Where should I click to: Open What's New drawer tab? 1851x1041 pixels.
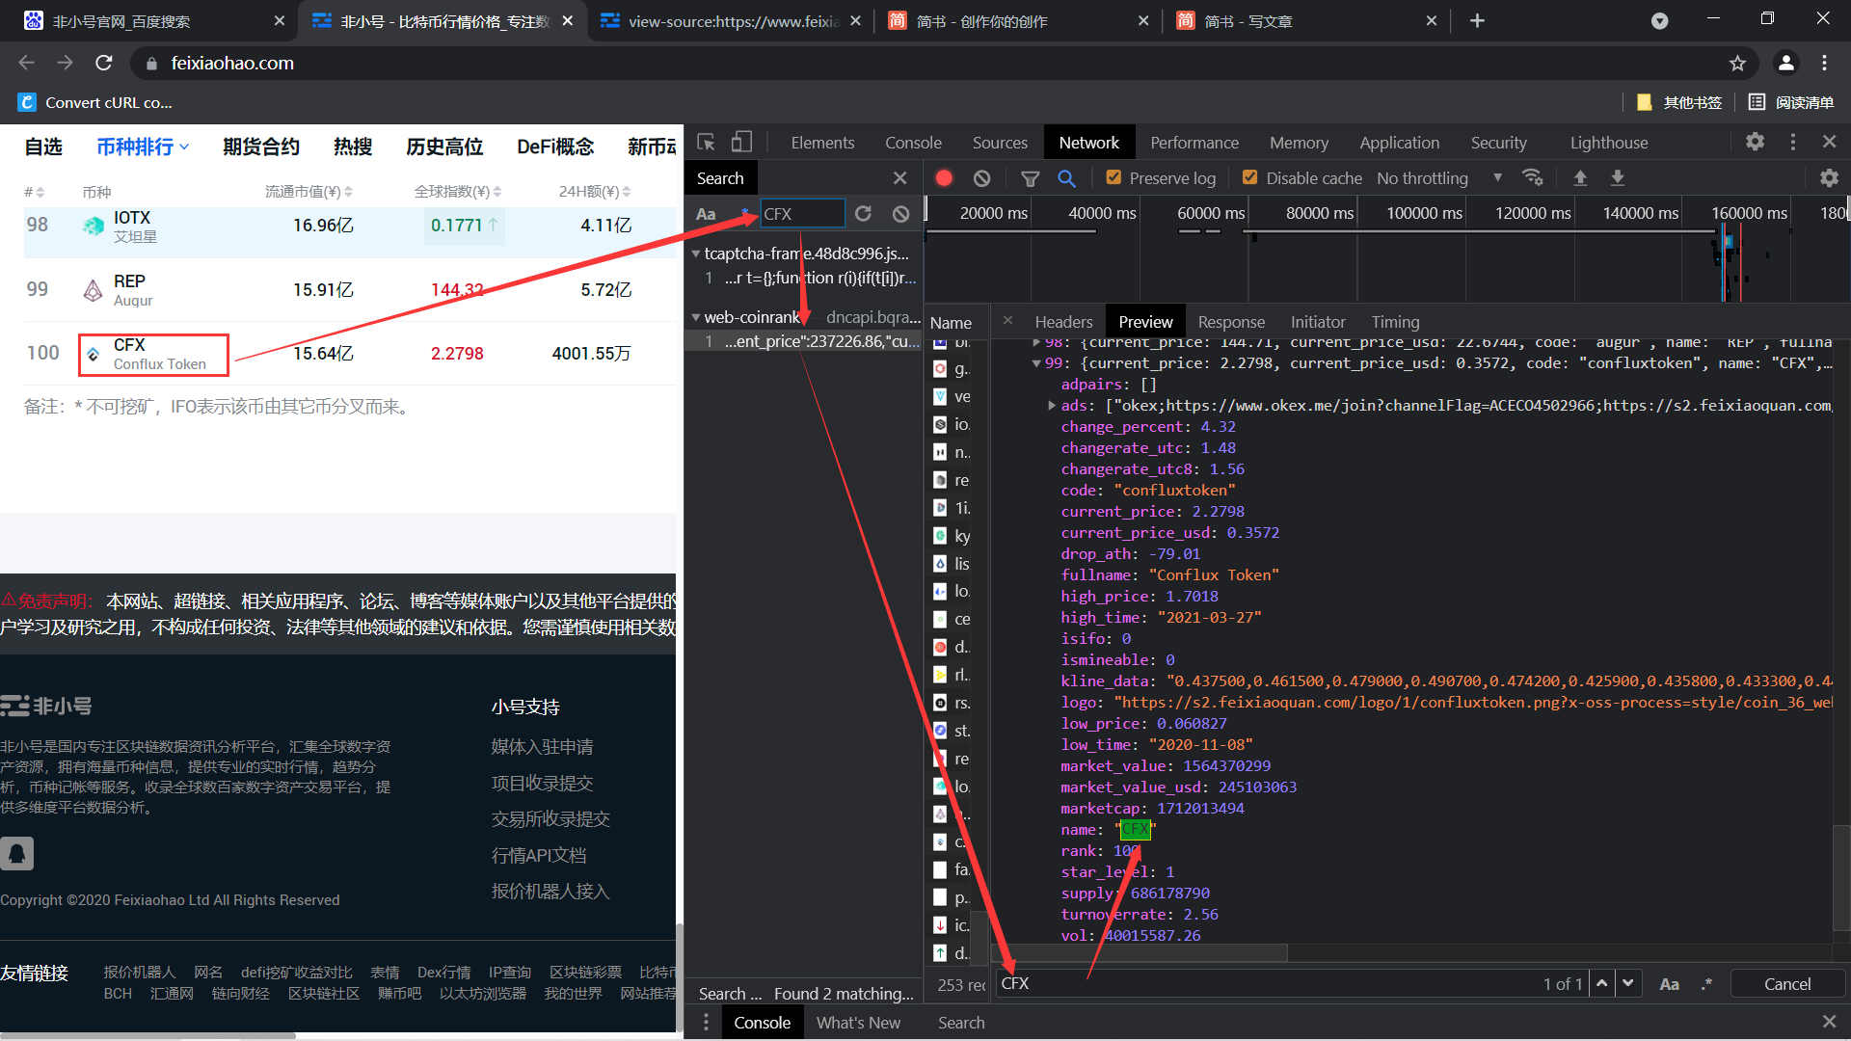point(858,1023)
